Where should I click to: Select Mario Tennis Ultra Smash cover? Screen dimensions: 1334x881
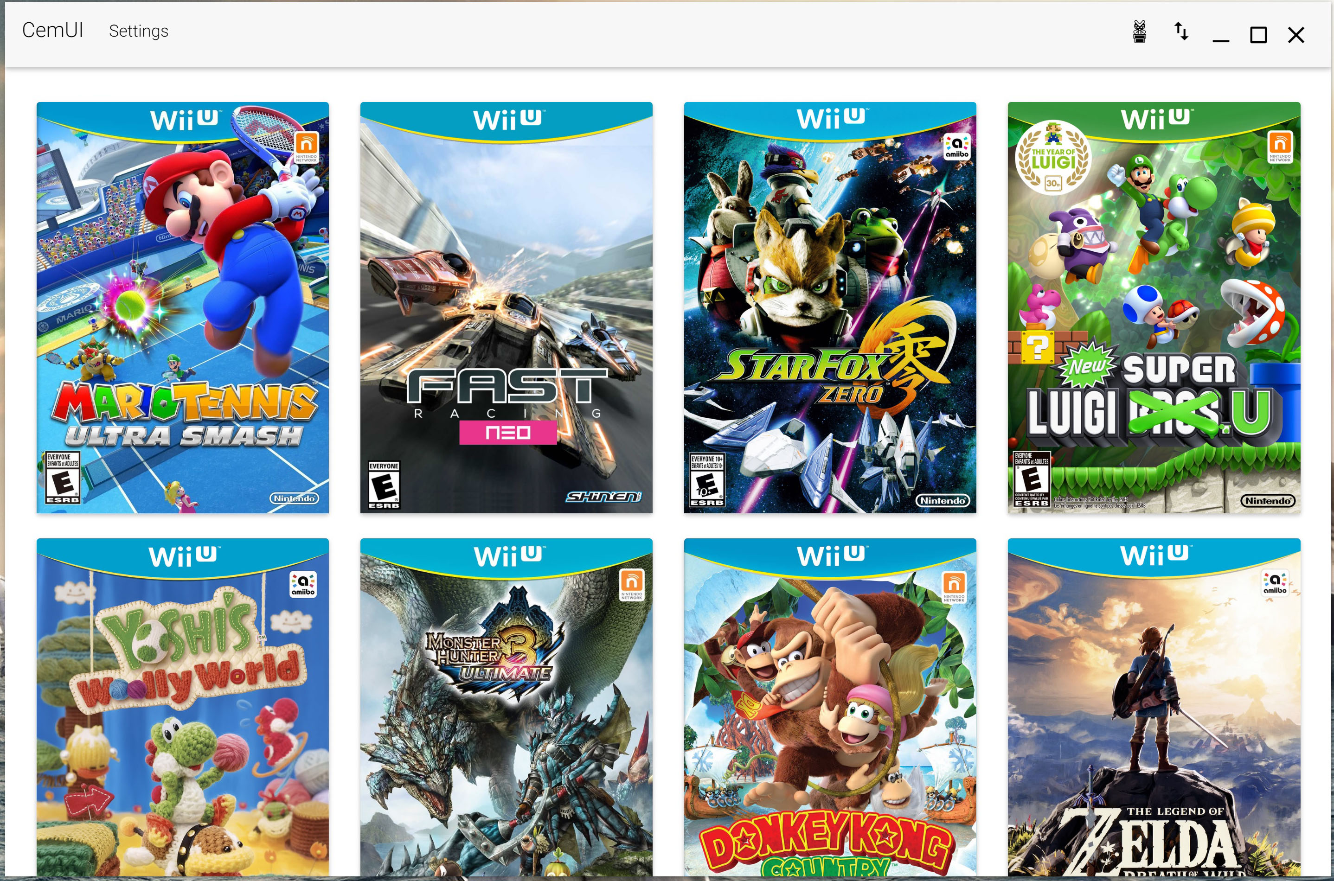pyautogui.click(x=183, y=307)
